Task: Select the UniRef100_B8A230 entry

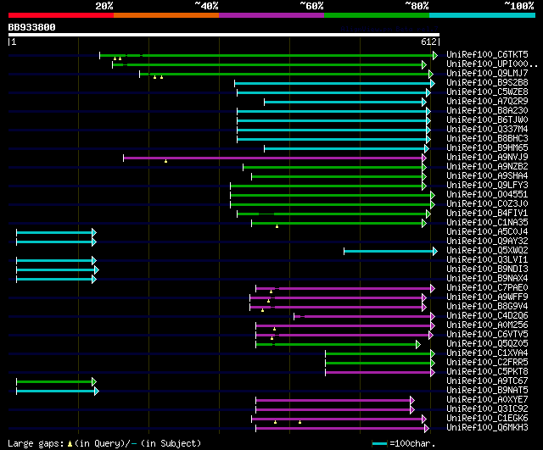Action: [487, 111]
